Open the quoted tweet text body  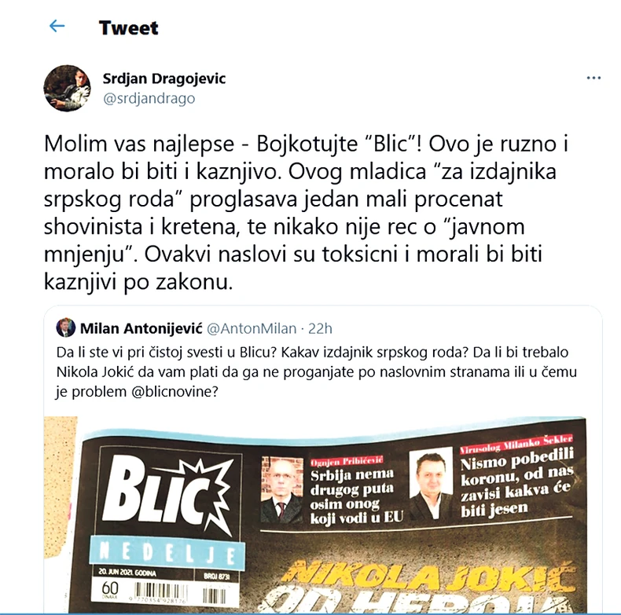tap(317, 372)
